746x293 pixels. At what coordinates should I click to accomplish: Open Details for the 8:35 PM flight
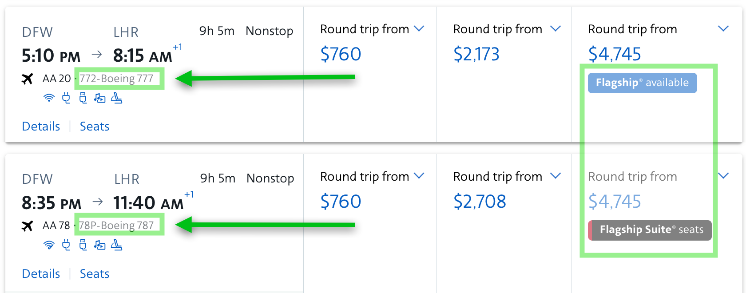[41, 274]
